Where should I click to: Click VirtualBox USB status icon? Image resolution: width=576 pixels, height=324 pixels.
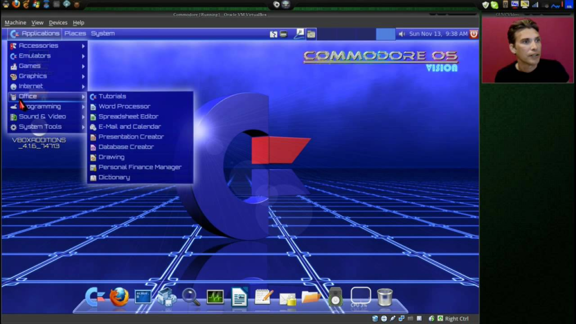[x=393, y=318]
